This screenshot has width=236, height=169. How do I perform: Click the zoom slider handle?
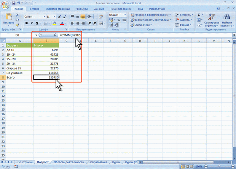tap(219, 166)
